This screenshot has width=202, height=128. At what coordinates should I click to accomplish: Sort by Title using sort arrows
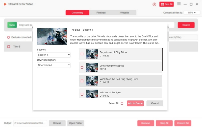19,47
